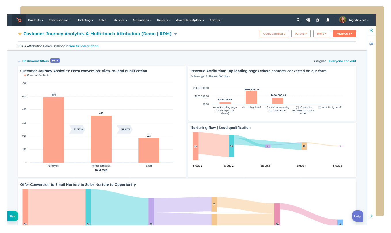
Task: Open the comments speech bubble icon
Action: 371,44
